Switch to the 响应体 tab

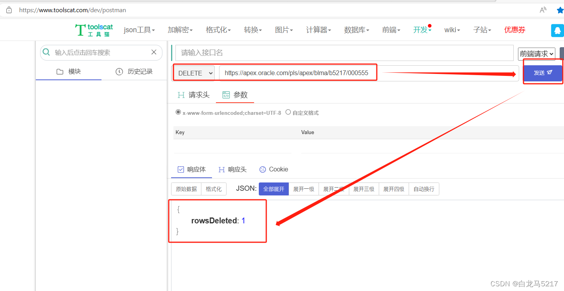[192, 169]
